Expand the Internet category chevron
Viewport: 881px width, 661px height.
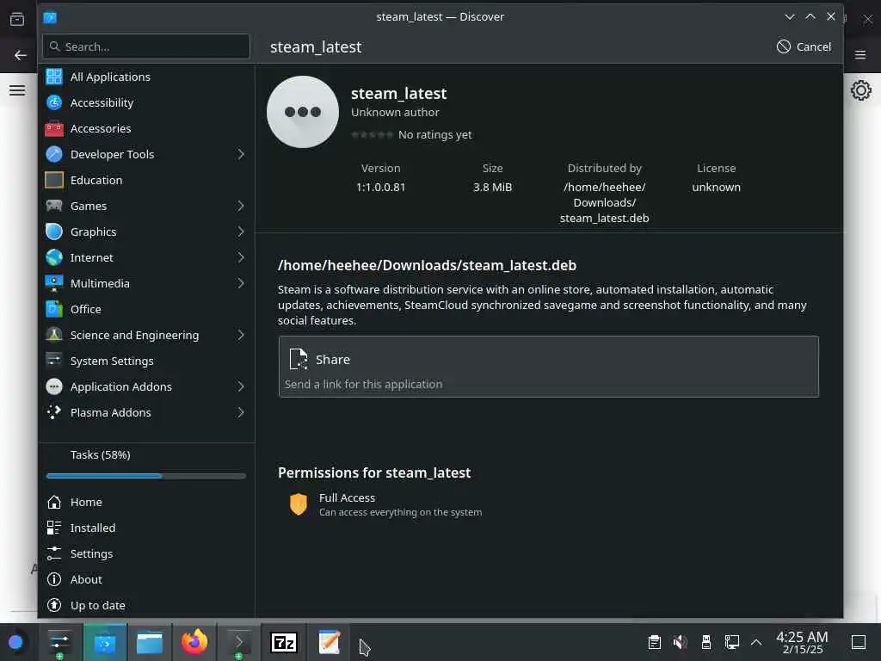pos(241,257)
